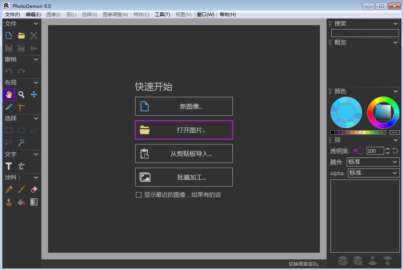403x270 pixels.
Task: Click inside the 搜索 input field
Action: pos(364,33)
